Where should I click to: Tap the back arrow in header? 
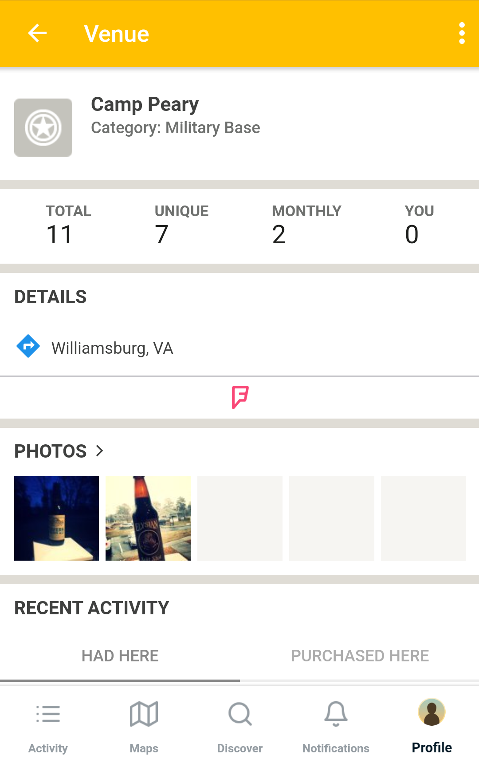[x=37, y=33]
